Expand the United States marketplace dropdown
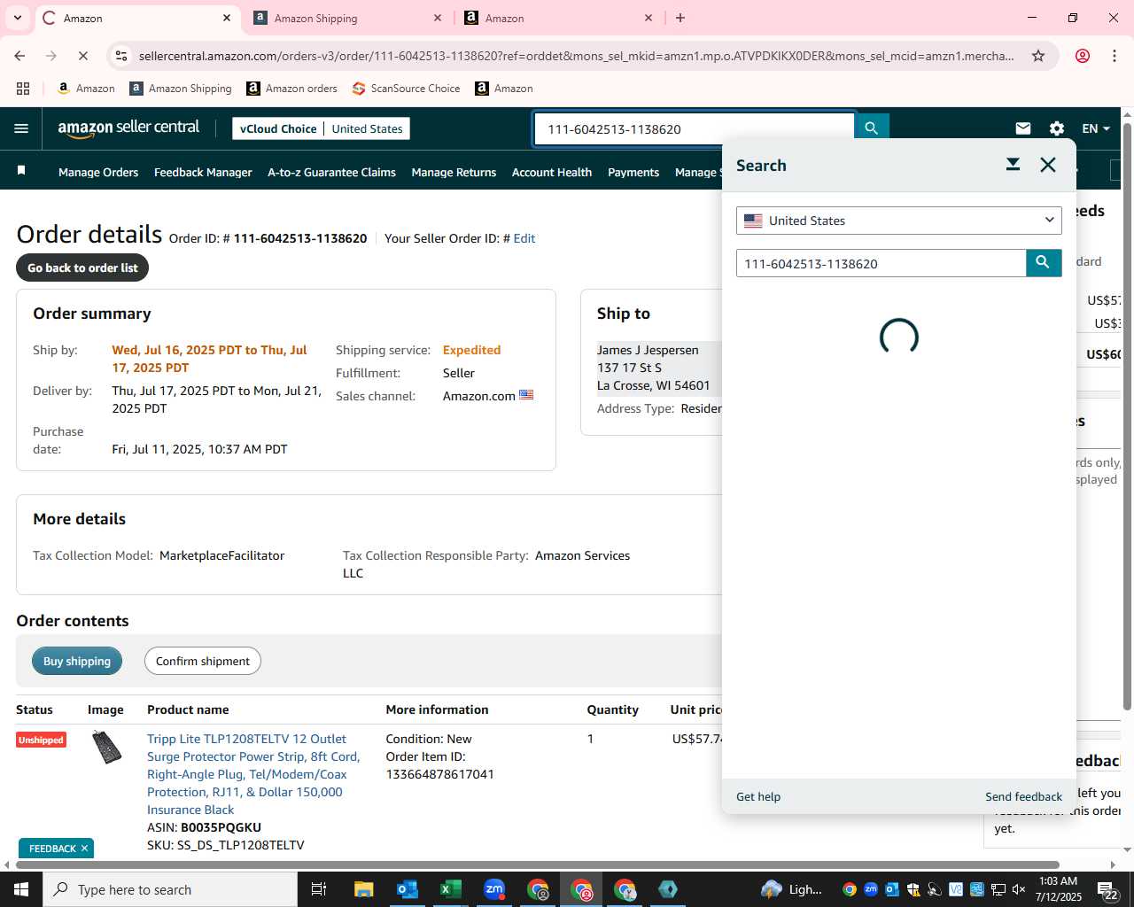 click(x=898, y=221)
